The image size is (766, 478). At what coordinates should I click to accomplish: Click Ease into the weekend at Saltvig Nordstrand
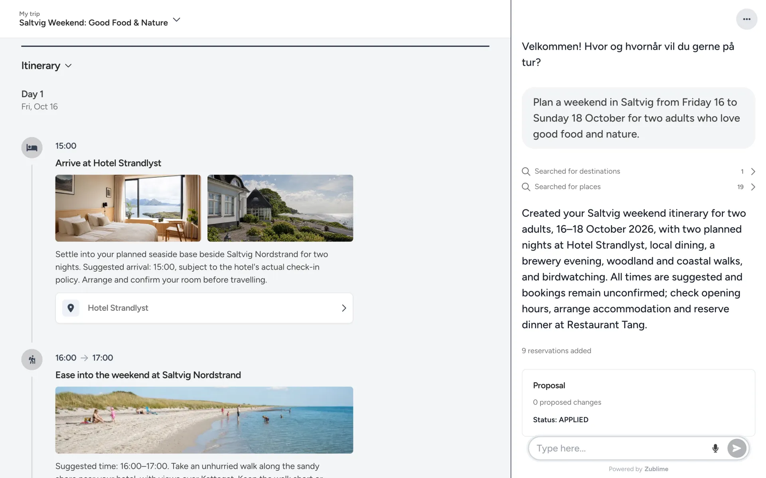[x=148, y=375]
